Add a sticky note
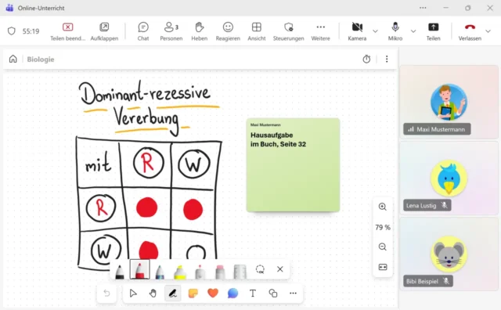The image size is (501, 310). click(x=193, y=293)
